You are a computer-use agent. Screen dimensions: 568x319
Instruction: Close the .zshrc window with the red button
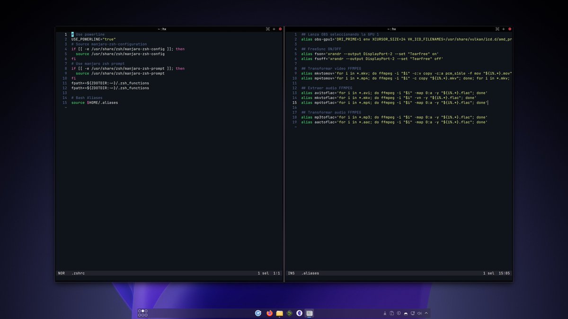pyautogui.click(x=280, y=29)
